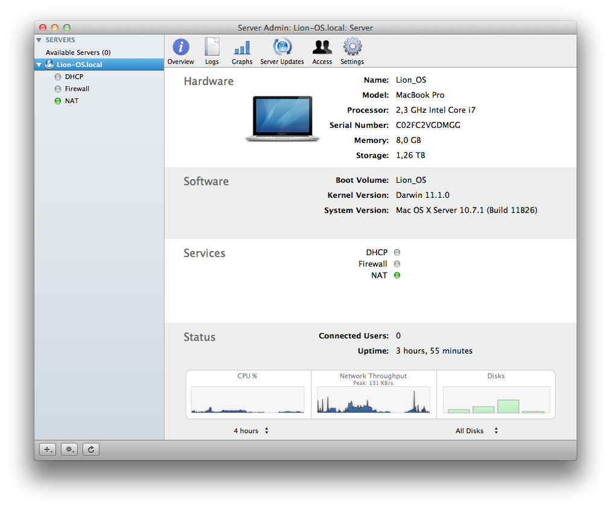
Task: Collapse the Lion-OS.local server entry
Action: [x=39, y=65]
